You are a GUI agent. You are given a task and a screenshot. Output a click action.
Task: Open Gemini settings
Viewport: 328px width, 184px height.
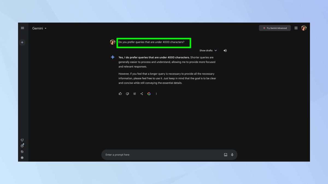coord(22,158)
